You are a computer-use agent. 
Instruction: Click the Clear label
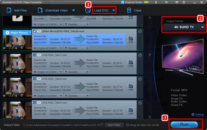coord(138,11)
